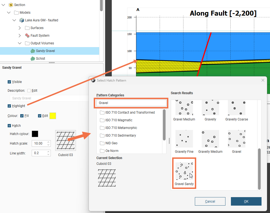The width and height of the screenshot is (270, 213).
Task: Click the Cuboid 03 hatch pattern button
Action: 66,140
